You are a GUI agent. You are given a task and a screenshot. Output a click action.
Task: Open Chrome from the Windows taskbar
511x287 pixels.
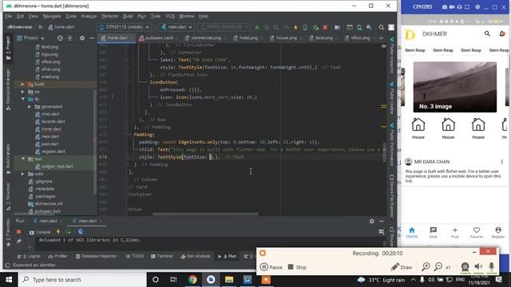[x=192, y=280]
